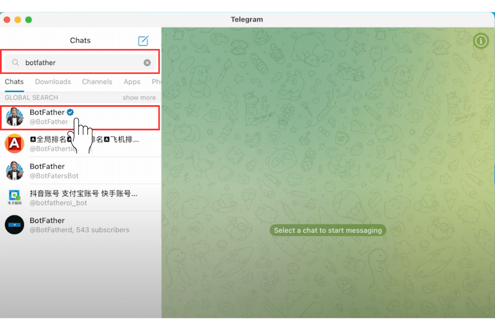This screenshot has width=495, height=330.
Task: Clear the botfather search query
Action: coord(147,62)
